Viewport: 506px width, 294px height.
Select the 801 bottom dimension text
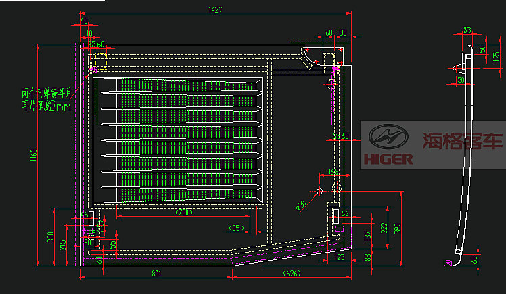[x=156, y=274]
